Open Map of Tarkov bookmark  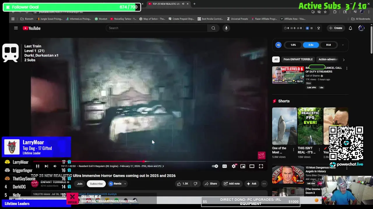[152, 19]
